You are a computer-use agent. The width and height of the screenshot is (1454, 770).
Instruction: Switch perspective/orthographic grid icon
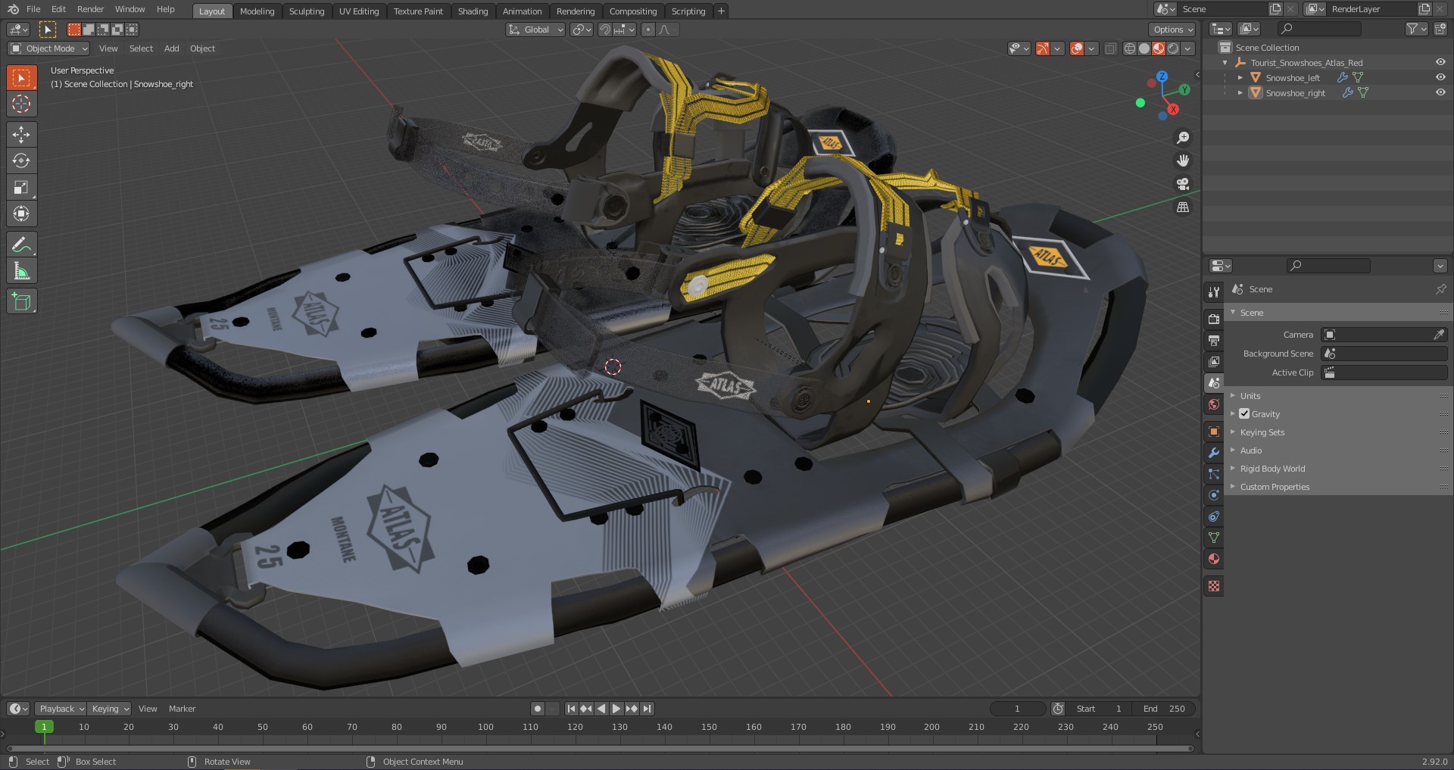1183,207
